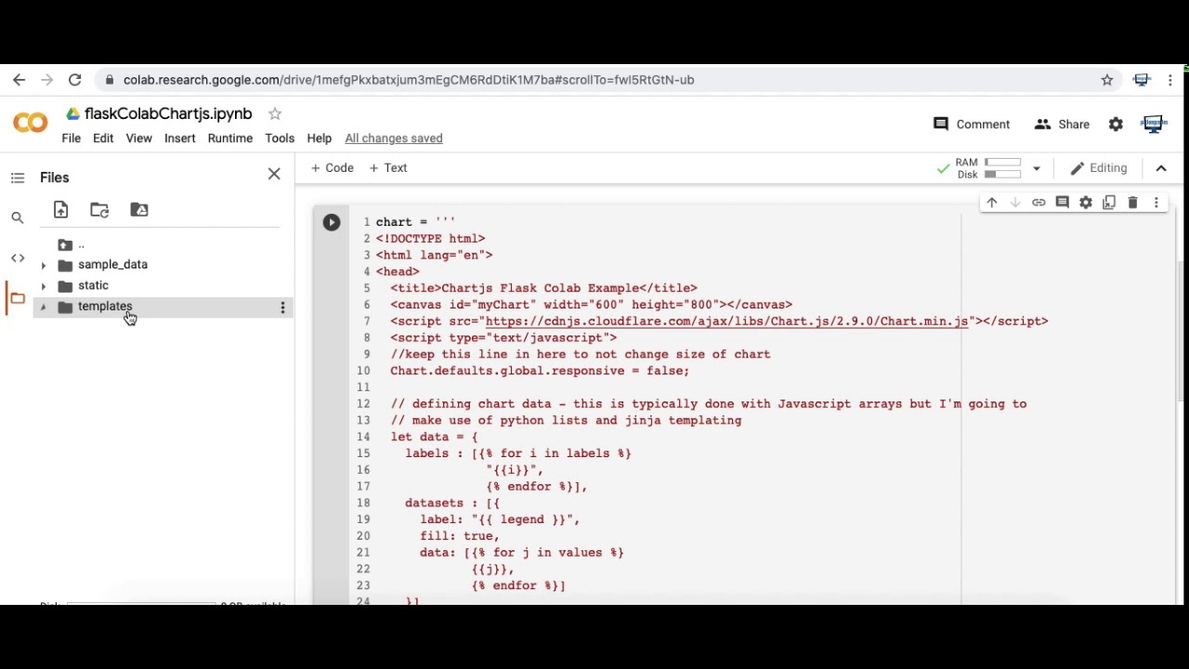
Task: Open table of contents sidebar icon
Action: pos(18,177)
